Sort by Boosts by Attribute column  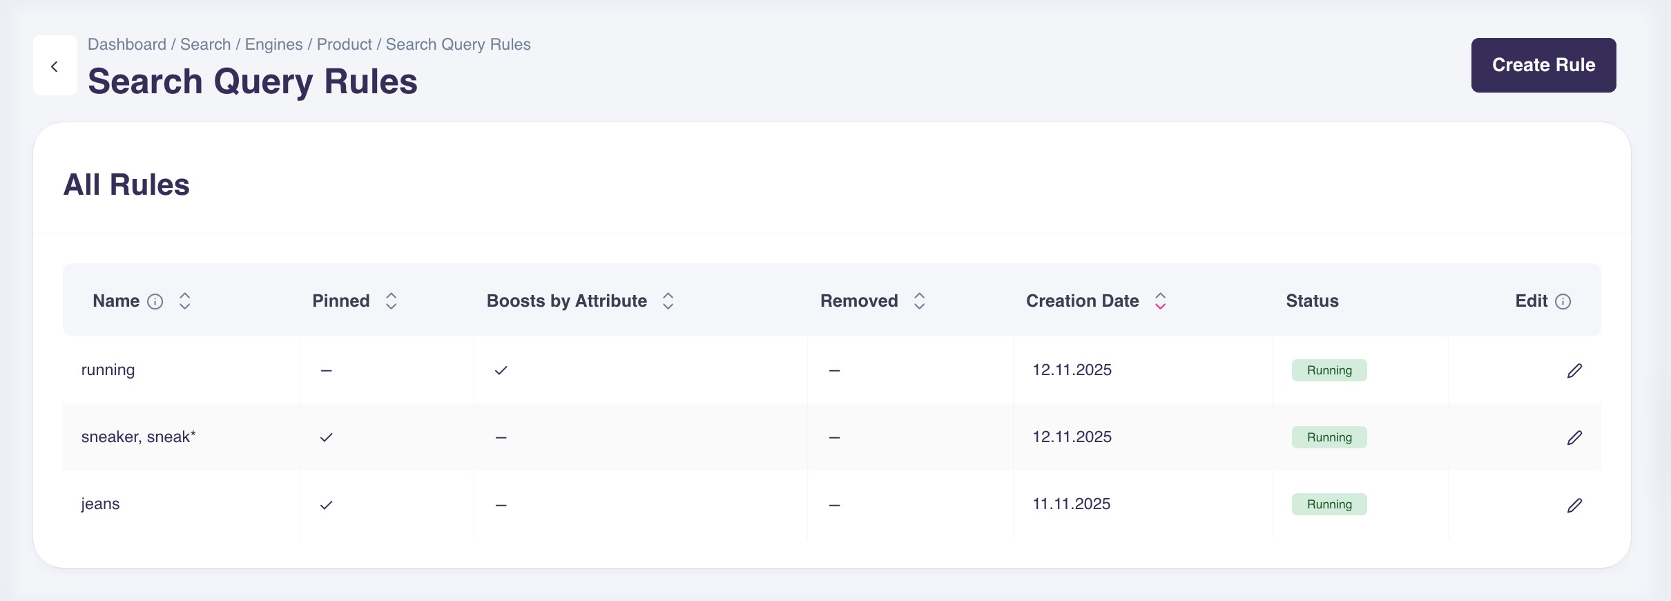668,301
